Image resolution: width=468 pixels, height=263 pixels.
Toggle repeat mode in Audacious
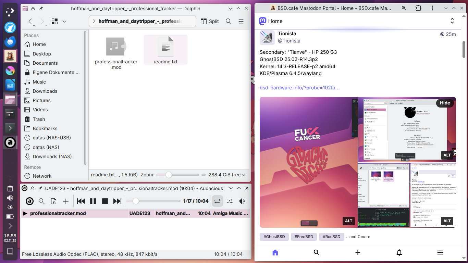(217, 201)
